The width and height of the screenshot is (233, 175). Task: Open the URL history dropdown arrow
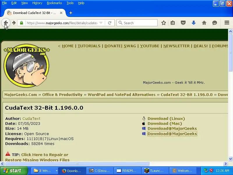pos(101,23)
